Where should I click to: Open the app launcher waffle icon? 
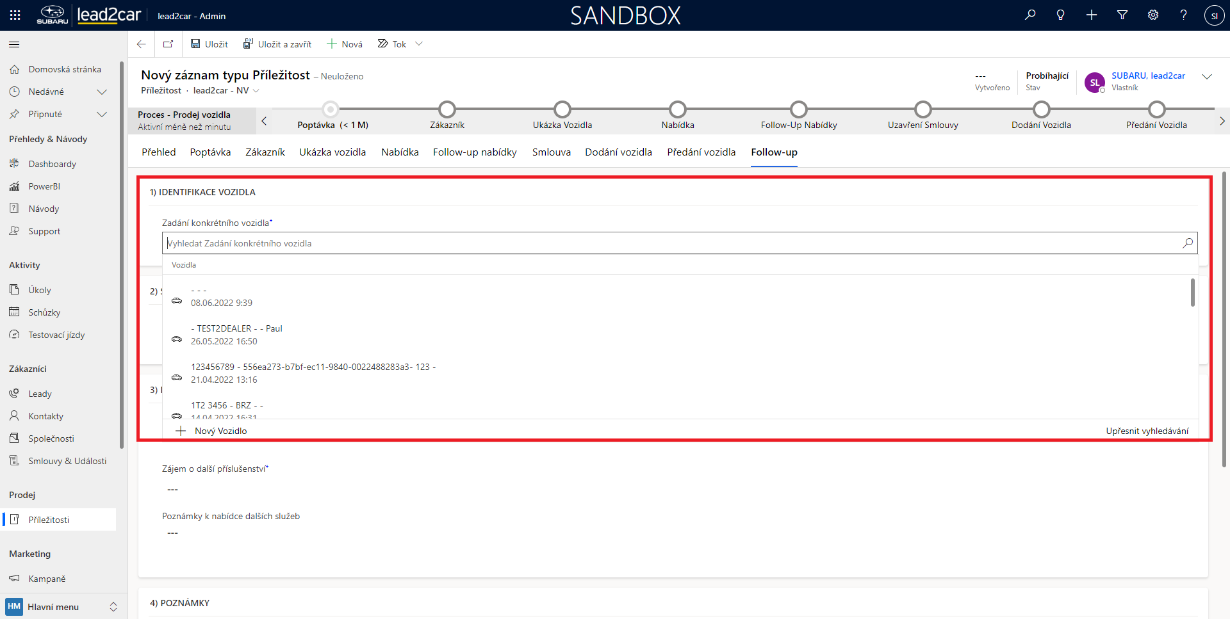tap(15, 15)
